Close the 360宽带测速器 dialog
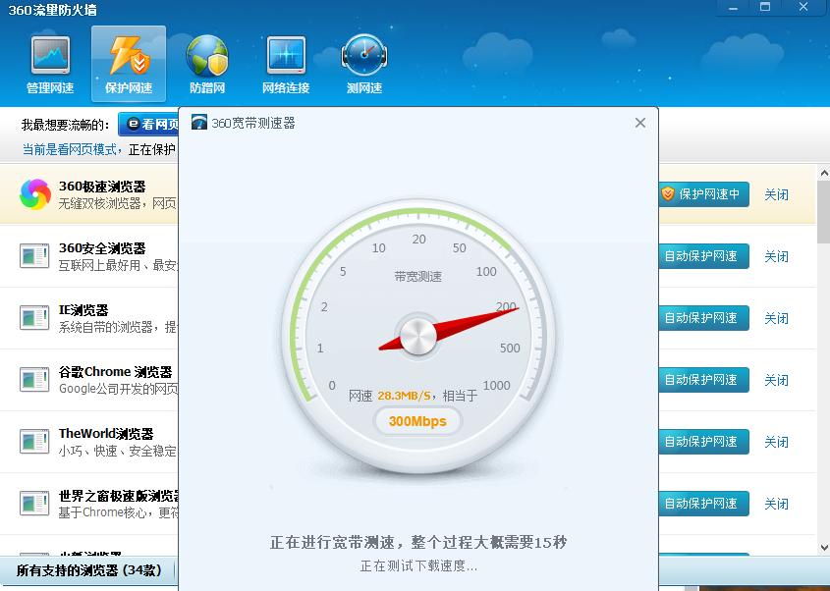 pos(640,123)
